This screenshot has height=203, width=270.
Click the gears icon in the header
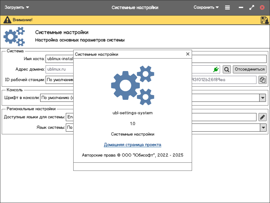click(x=14, y=37)
